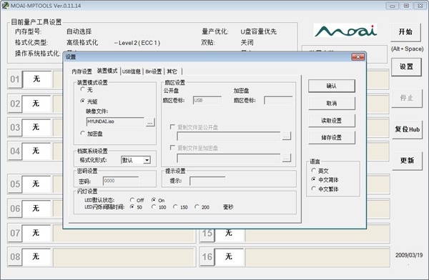Click port 02 status box 无
This screenshot has width=429, height=280.
coord(36,104)
